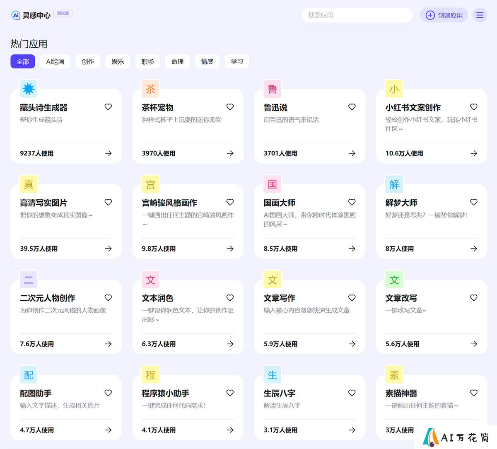The image size is (497, 449).
Task: Select the 全部 category tab
Action: 23,61
